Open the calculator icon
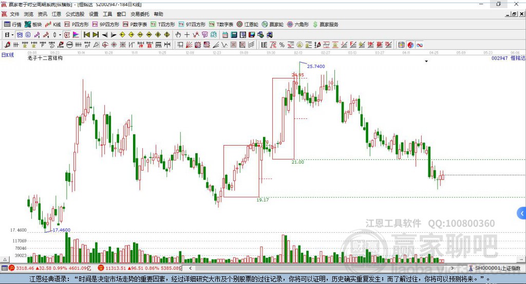 click(x=234, y=35)
